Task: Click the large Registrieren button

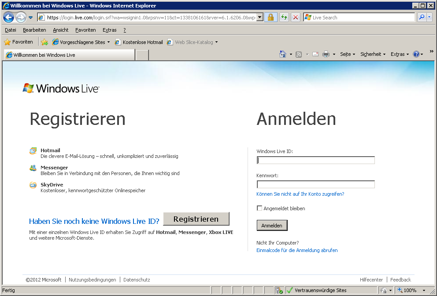Action: click(x=196, y=219)
